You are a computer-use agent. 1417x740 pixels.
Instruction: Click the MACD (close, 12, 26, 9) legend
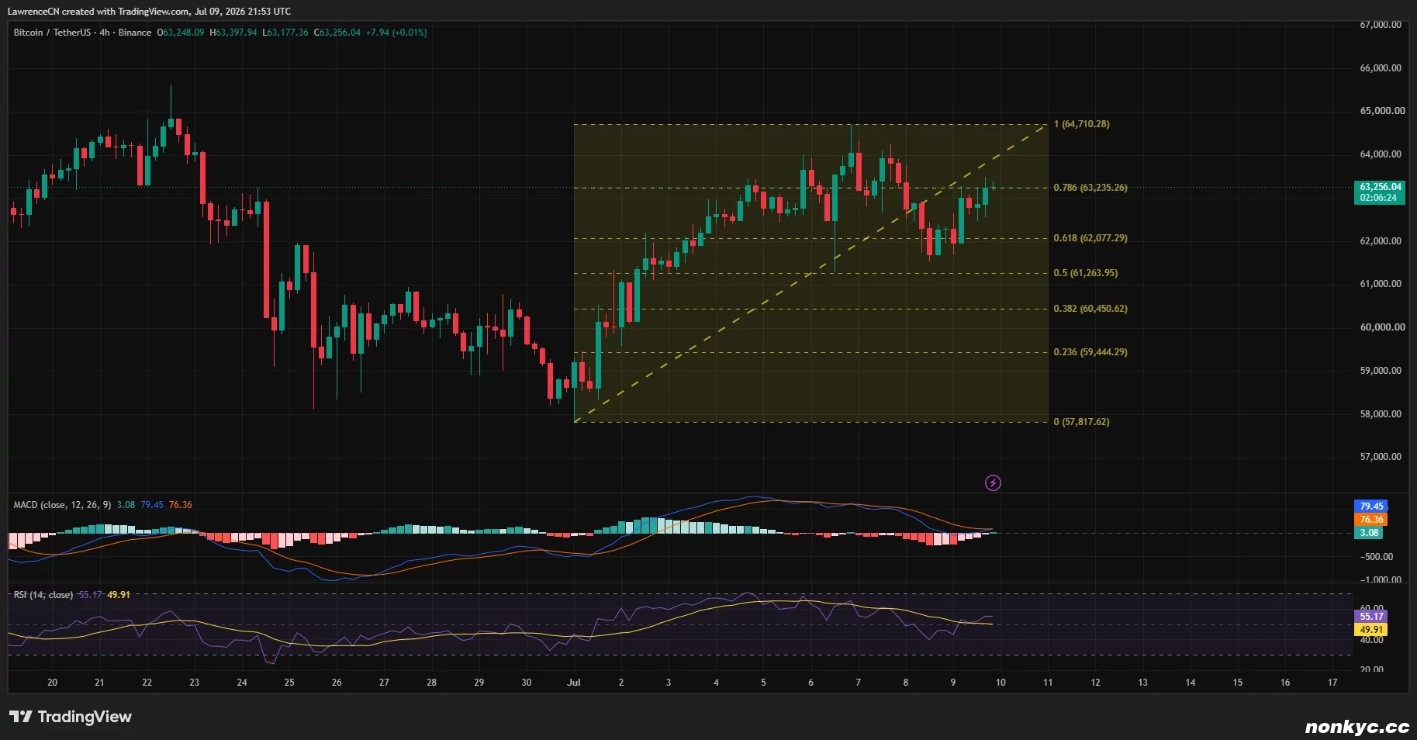62,505
